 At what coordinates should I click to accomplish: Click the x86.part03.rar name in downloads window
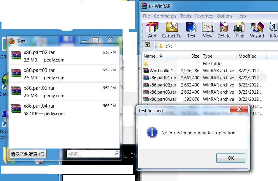(39, 70)
